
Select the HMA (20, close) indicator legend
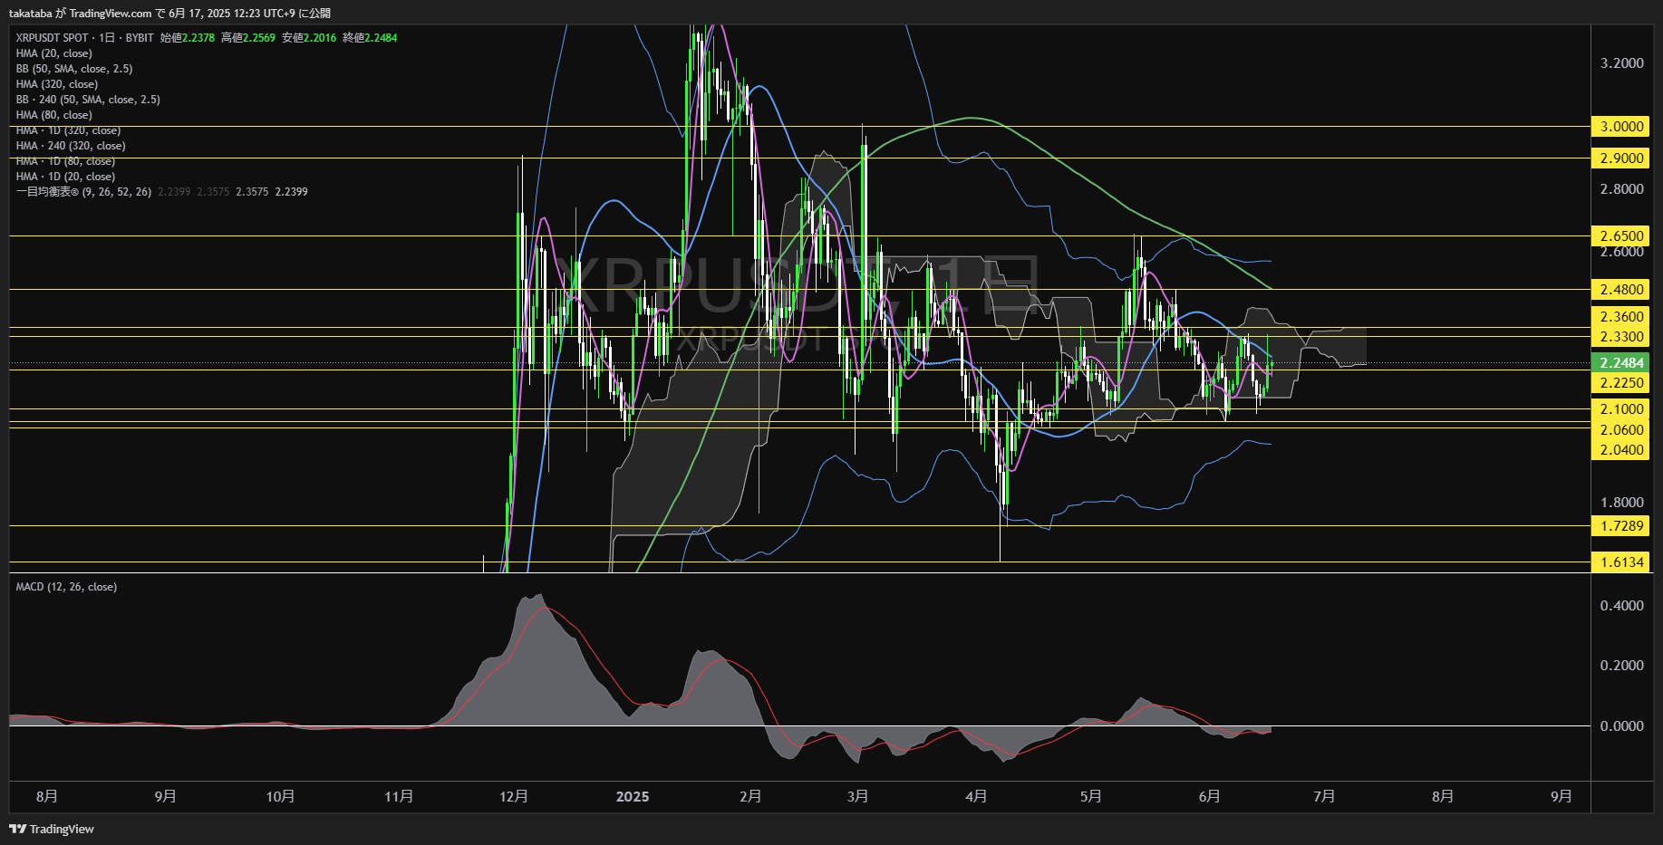54,53
